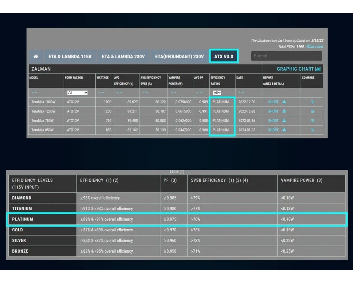Viewport: 353px width, 283px height.
Task: Download report for TeraMax 1000W
Action: pyautogui.click(x=284, y=102)
